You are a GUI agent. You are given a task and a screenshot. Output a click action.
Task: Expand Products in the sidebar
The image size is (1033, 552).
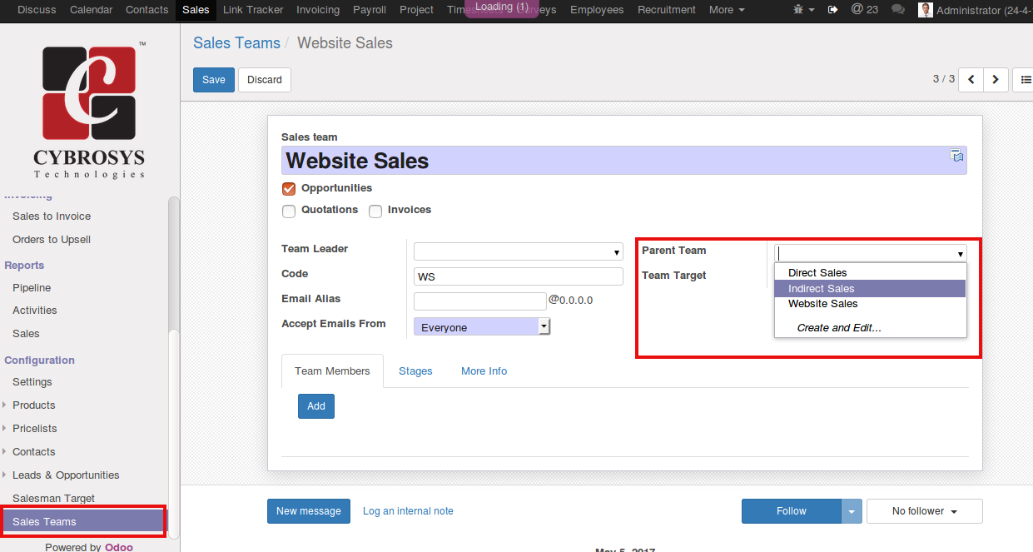pos(33,405)
